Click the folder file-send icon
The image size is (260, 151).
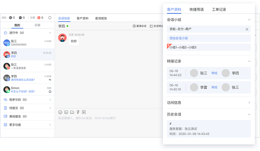tap(72, 112)
